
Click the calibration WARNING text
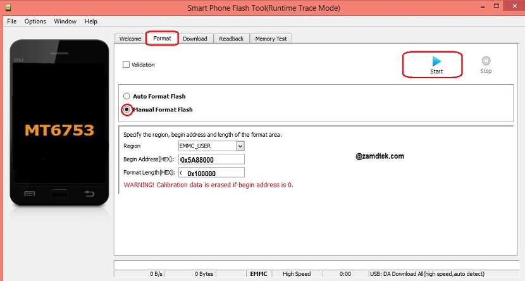(208, 185)
